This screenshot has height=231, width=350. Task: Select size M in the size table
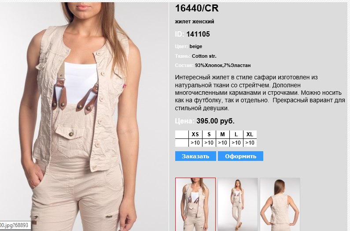click(x=222, y=134)
